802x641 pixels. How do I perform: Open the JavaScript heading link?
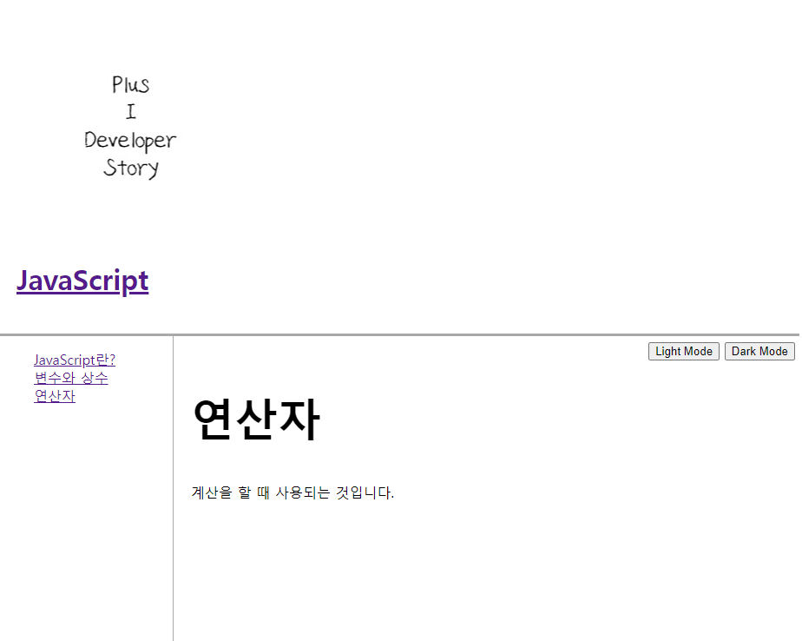pyautogui.click(x=82, y=281)
